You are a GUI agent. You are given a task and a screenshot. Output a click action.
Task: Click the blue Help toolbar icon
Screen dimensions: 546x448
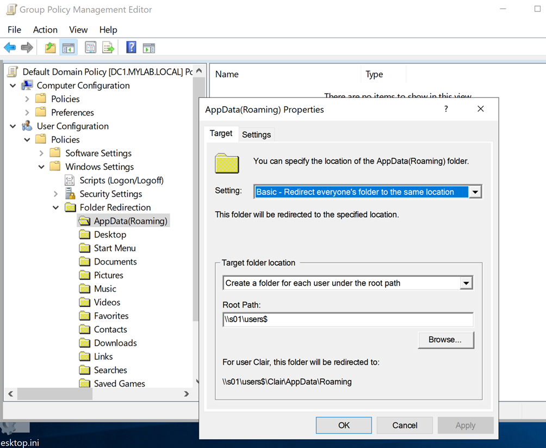pyautogui.click(x=131, y=48)
